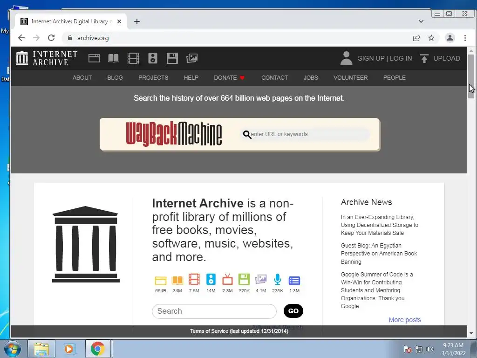Read the Ever-Expanding Library news post

click(x=379, y=225)
